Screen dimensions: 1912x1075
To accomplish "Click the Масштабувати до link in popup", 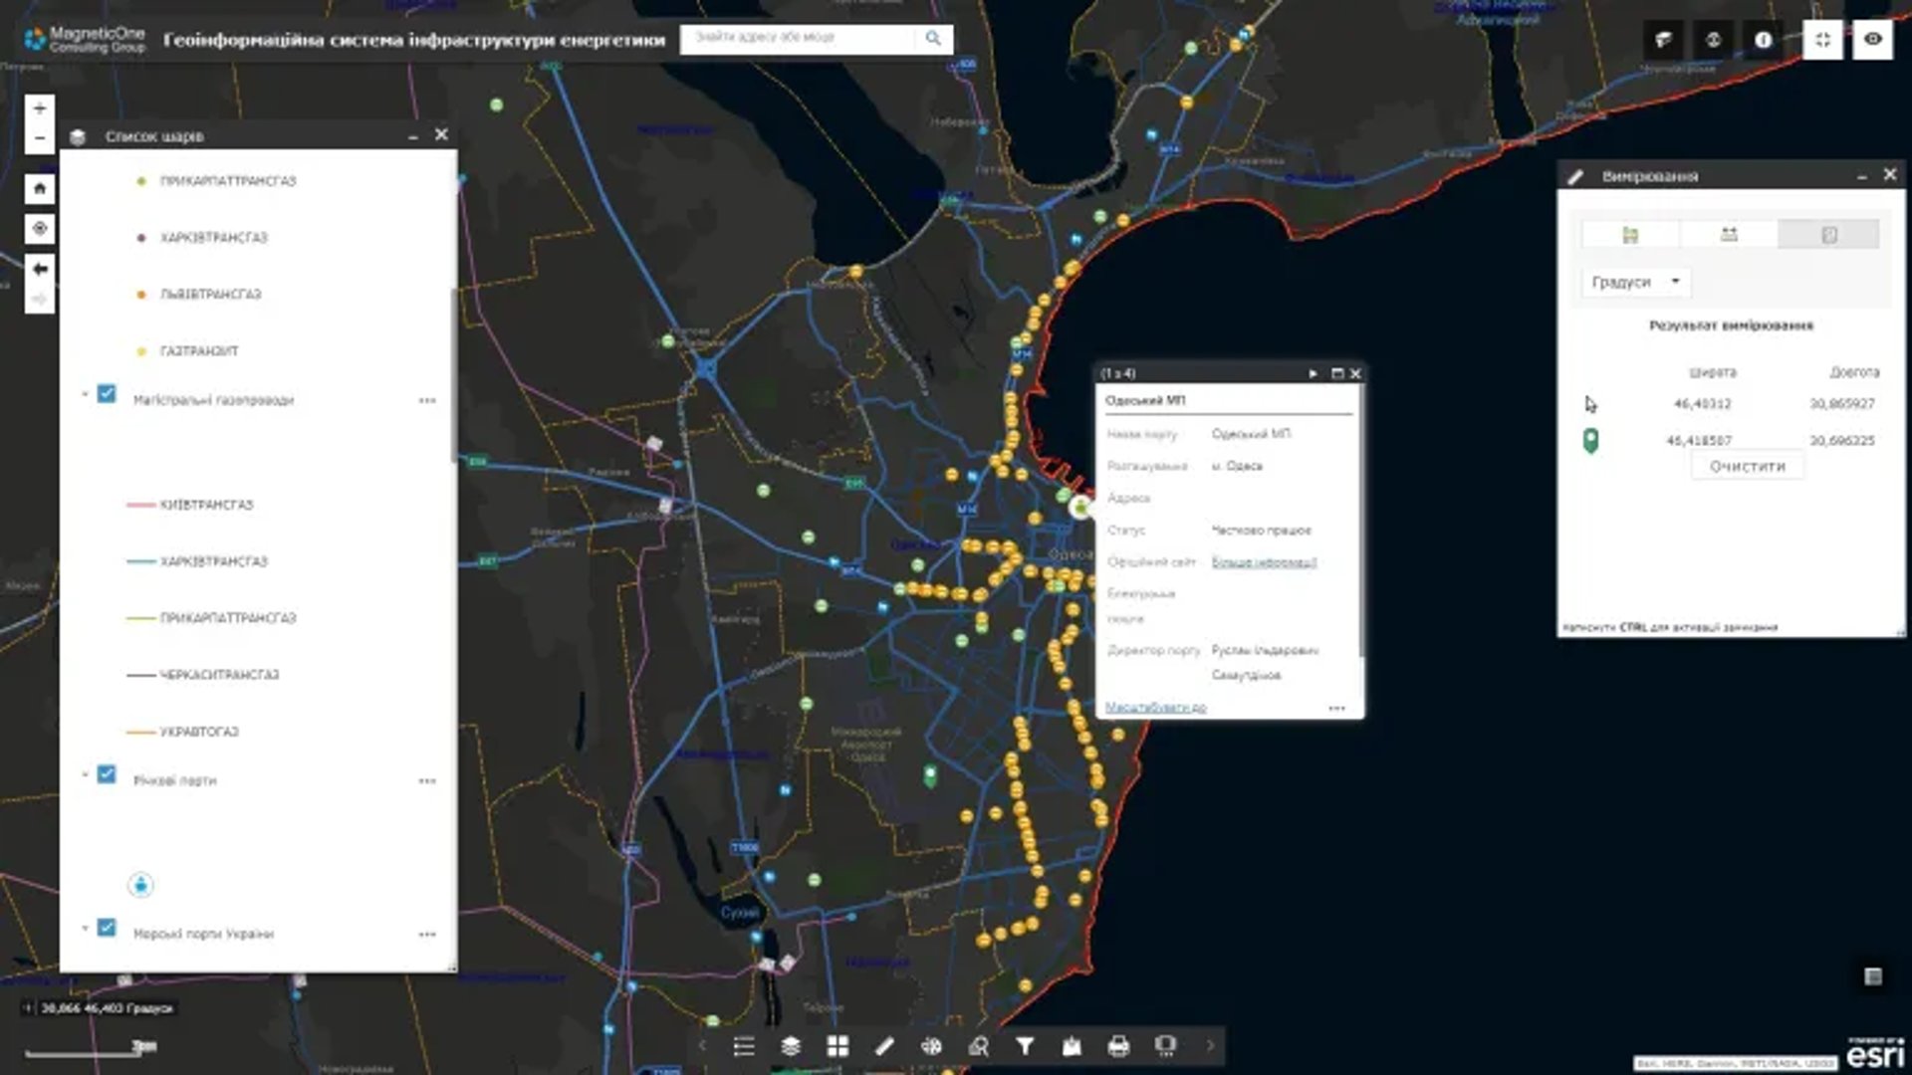I will point(1155,708).
